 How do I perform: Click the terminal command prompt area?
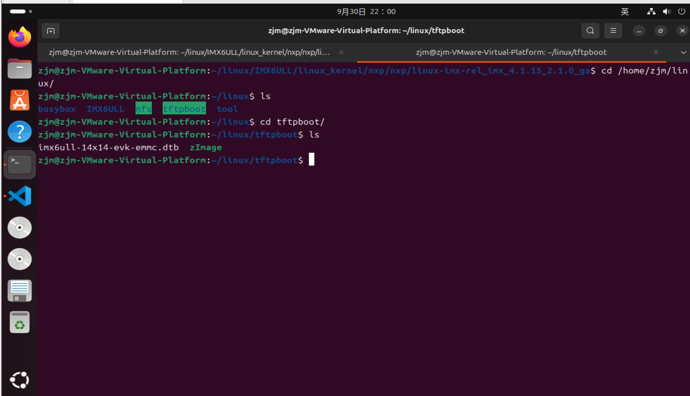311,160
